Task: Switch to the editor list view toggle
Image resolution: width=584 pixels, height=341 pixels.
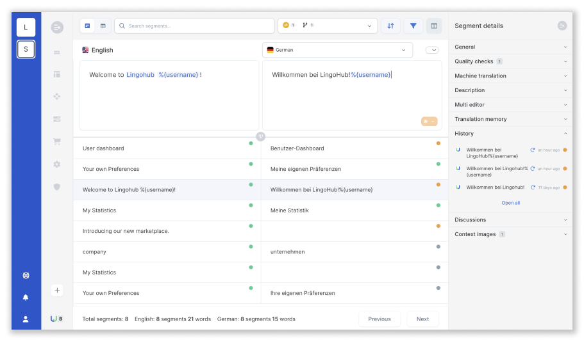Action: pyautogui.click(x=87, y=26)
